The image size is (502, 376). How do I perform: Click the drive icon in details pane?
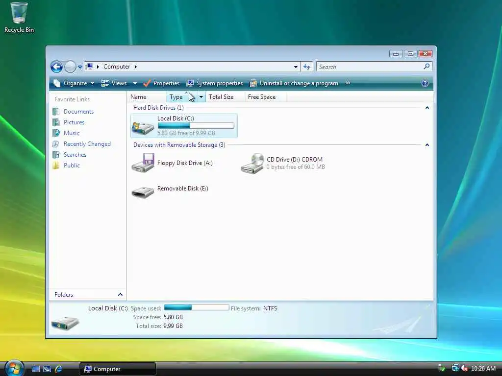pos(65,323)
